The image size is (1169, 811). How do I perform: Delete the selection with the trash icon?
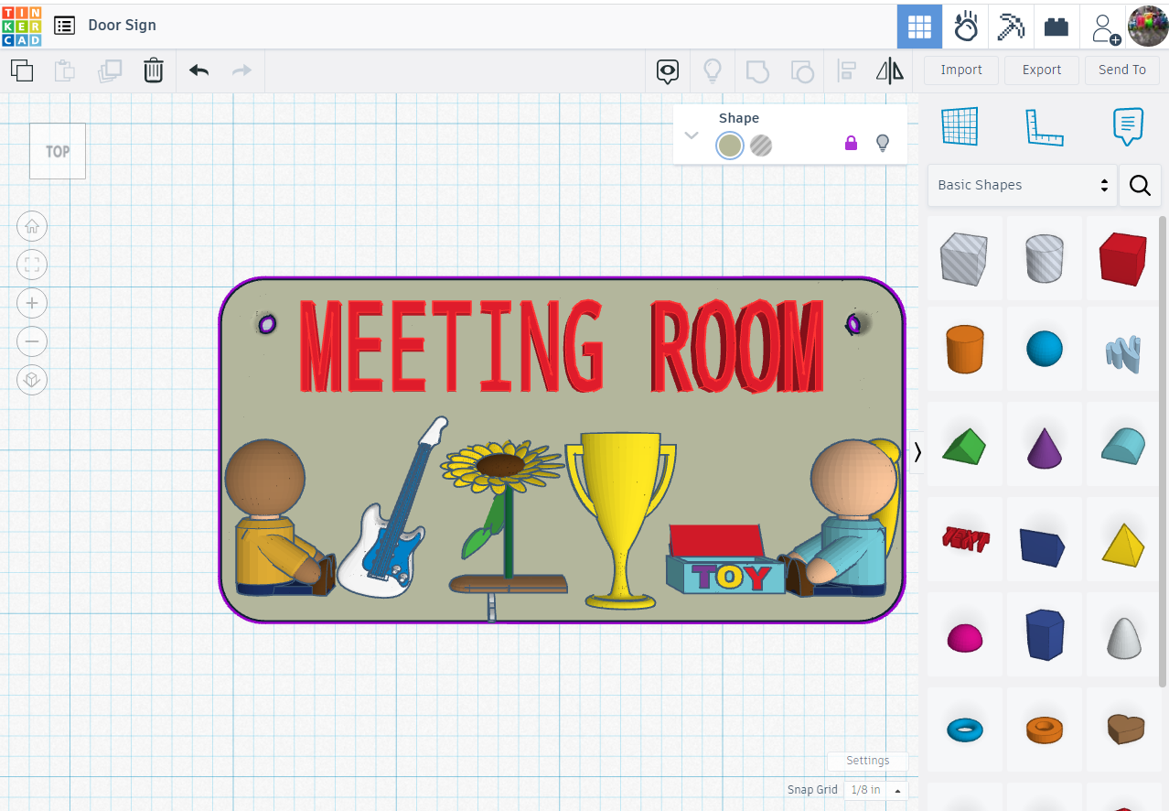click(154, 70)
